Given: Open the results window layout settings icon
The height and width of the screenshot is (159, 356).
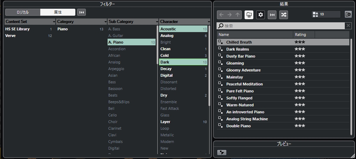Looking at the screenshot, I should click(x=348, y=14).
